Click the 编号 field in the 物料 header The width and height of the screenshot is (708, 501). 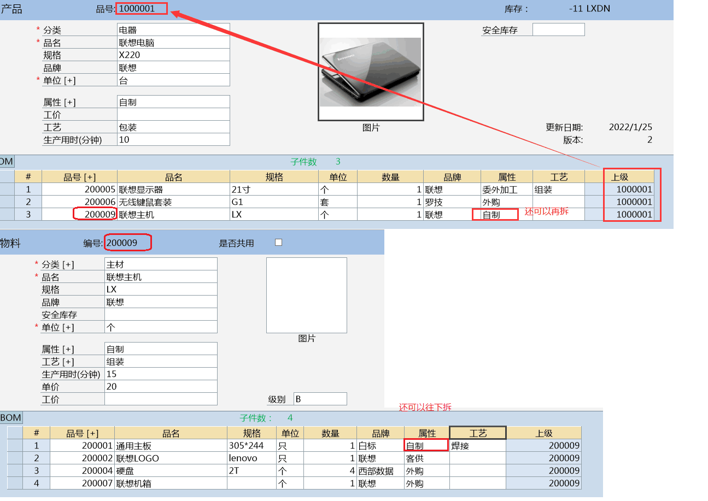(x=127, y=243)
